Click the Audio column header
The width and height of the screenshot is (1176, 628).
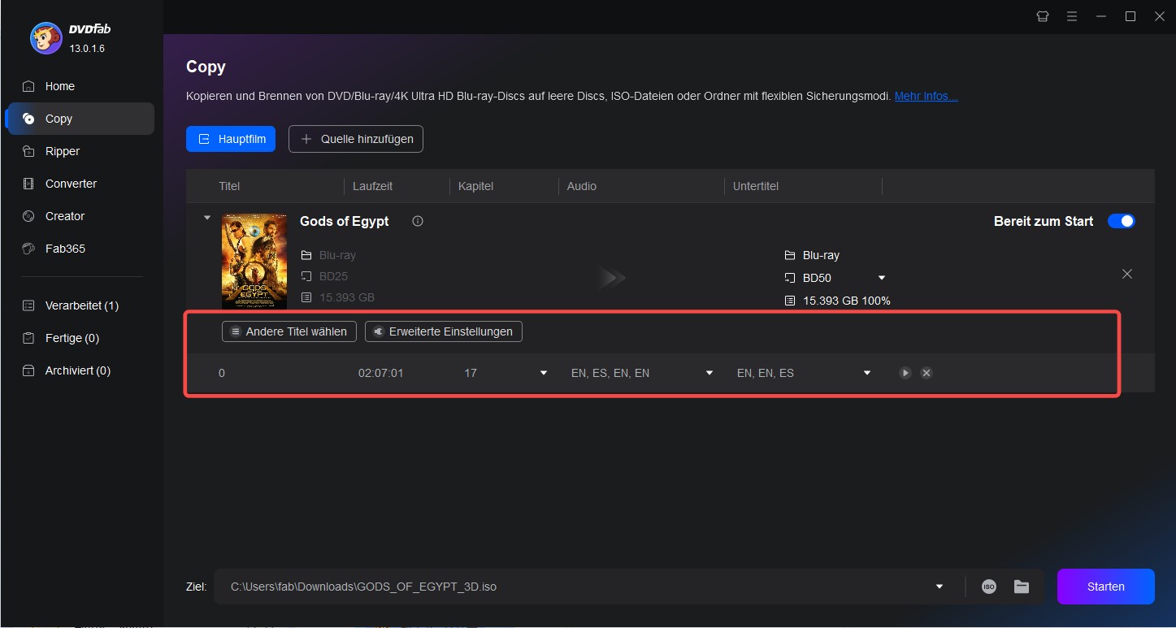(582, 186)
